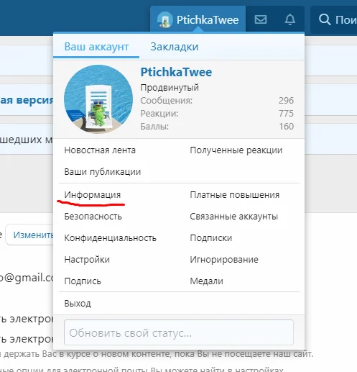This screenshot has height=372, width=357.
Task: Open Медали page
Action: (x=206, y=281)
